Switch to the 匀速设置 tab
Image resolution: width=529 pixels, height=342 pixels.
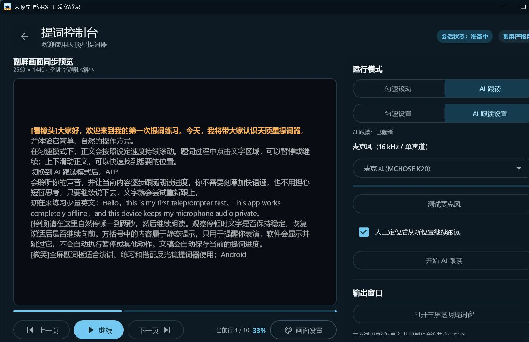coord(399,113)
